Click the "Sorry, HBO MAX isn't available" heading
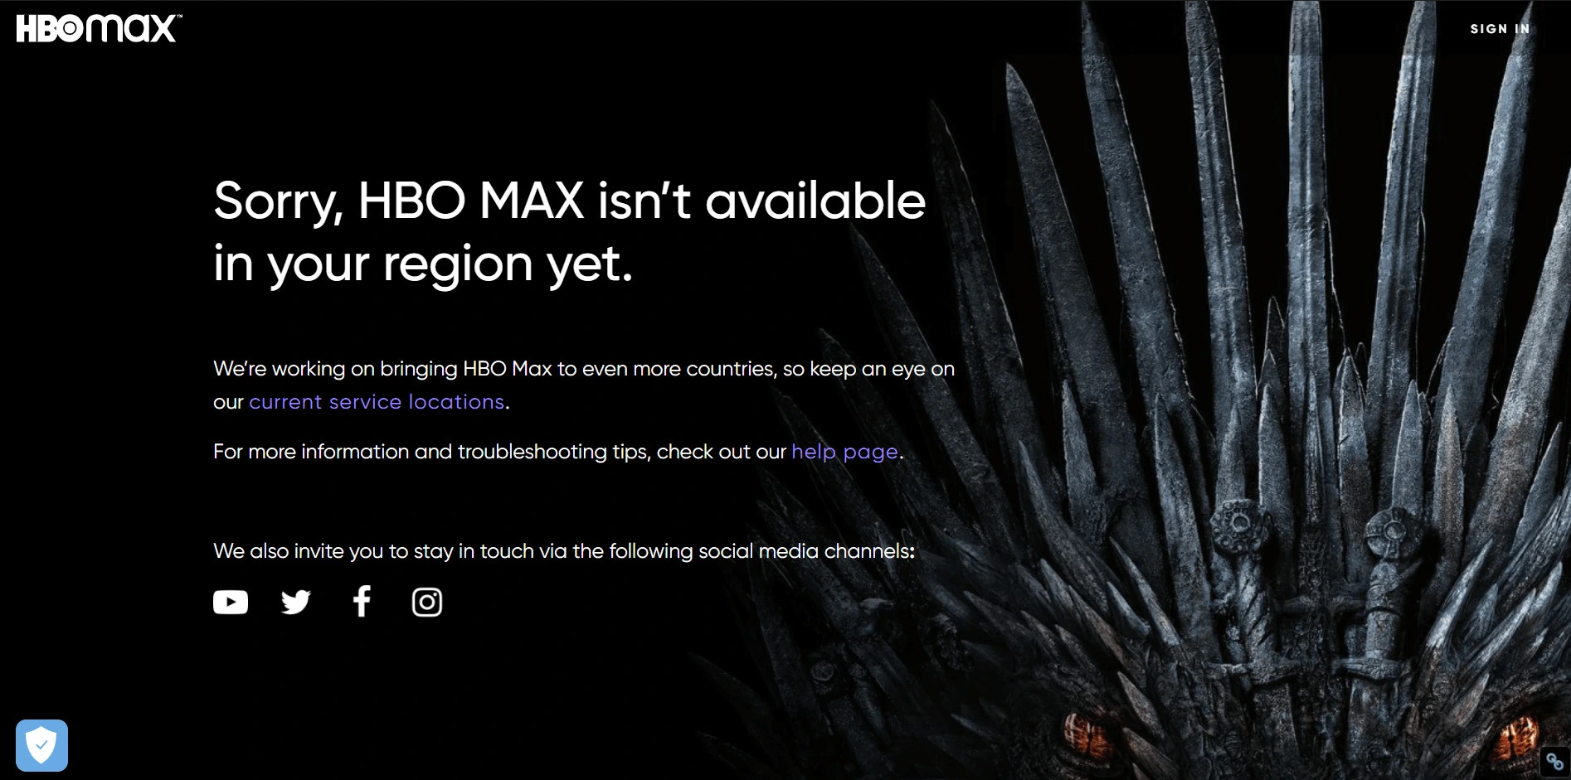 tap(569, 201)
